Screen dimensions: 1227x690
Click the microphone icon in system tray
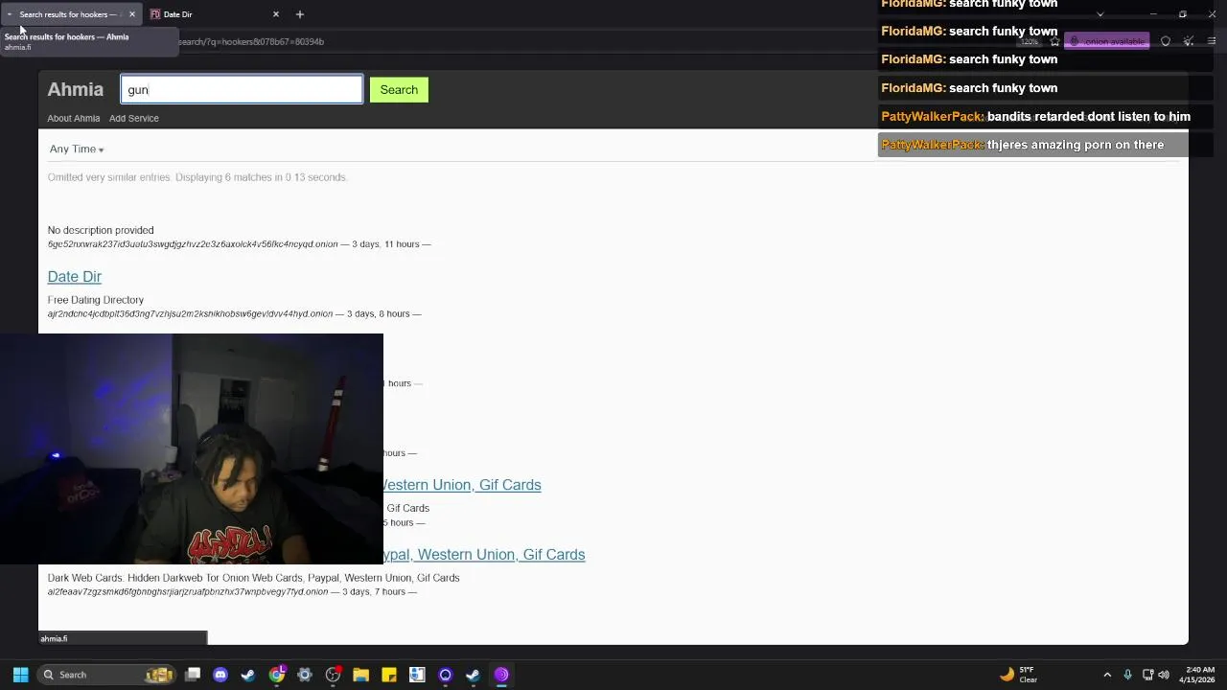tap(1127, 675)
